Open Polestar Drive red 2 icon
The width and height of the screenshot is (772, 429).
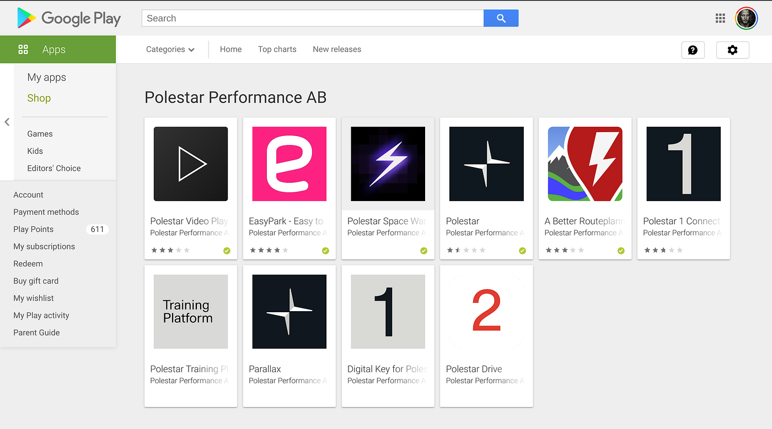[486, 312]
